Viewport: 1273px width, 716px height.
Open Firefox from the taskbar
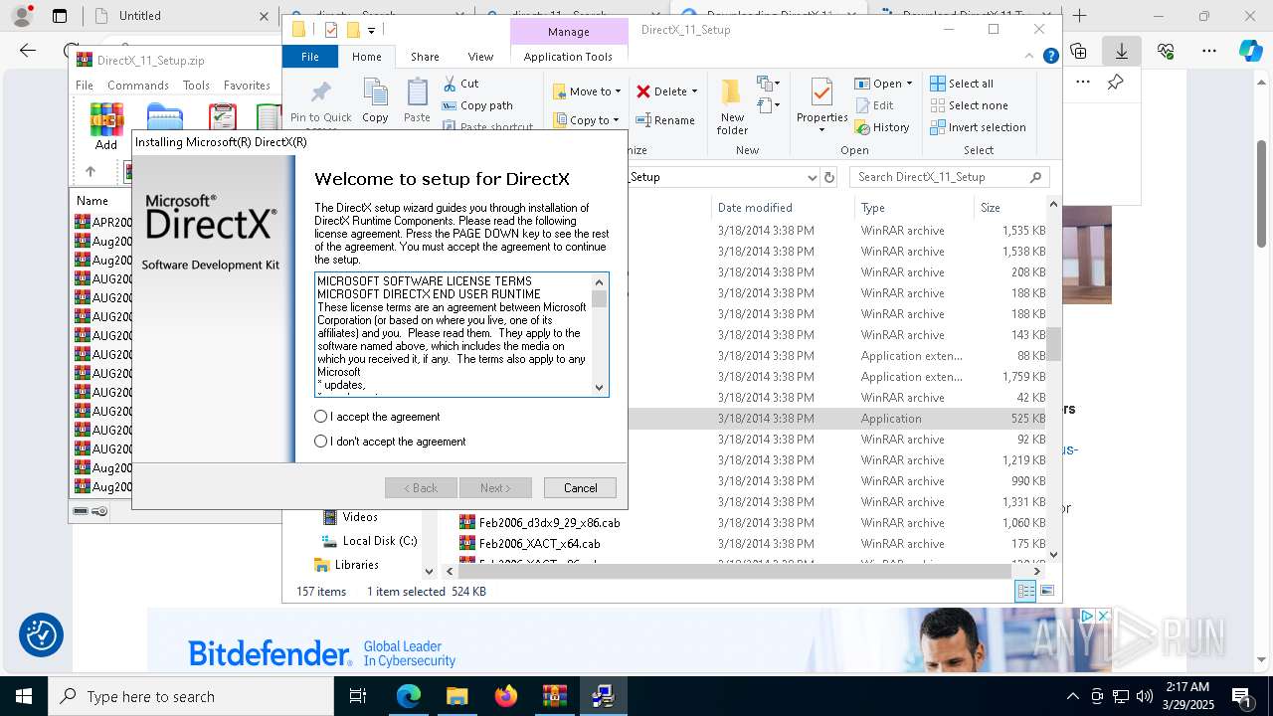pos(506,696)
